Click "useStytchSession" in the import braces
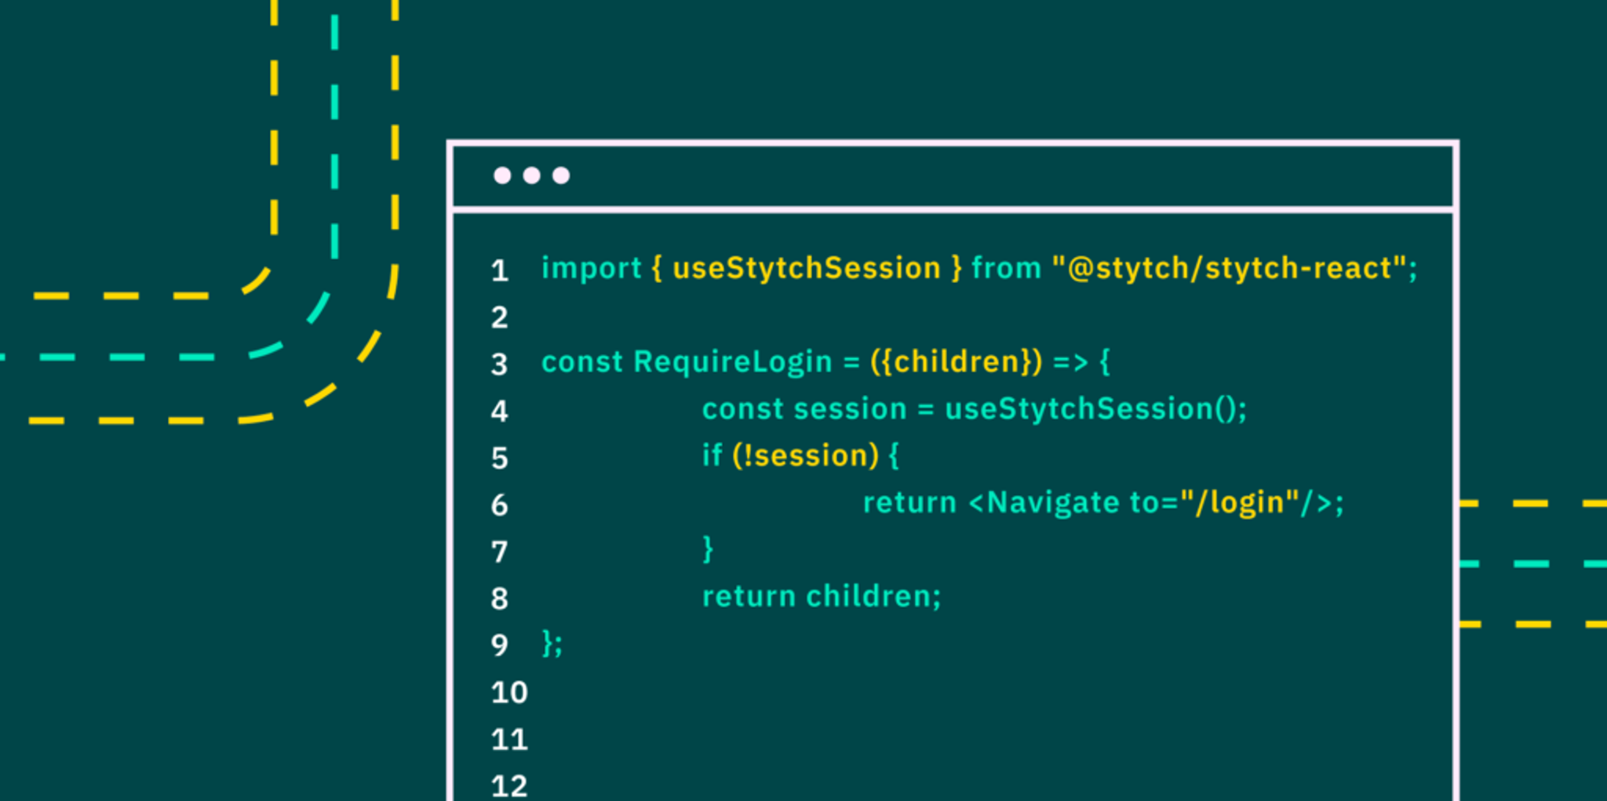Screen dimensions: 1607x801 (x=807, y=269)
